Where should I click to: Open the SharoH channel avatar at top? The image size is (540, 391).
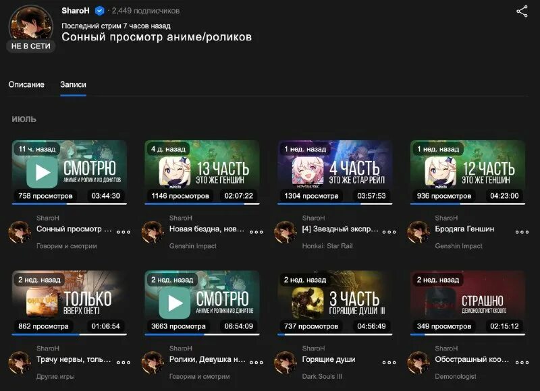pos(31,24)
